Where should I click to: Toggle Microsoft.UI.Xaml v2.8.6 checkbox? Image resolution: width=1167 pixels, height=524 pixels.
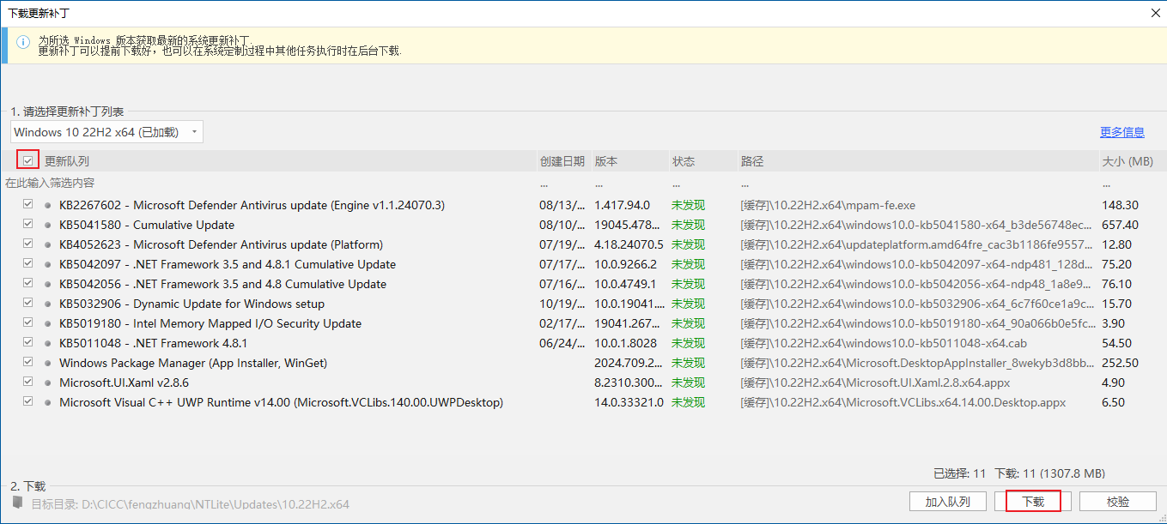point(28,382)
